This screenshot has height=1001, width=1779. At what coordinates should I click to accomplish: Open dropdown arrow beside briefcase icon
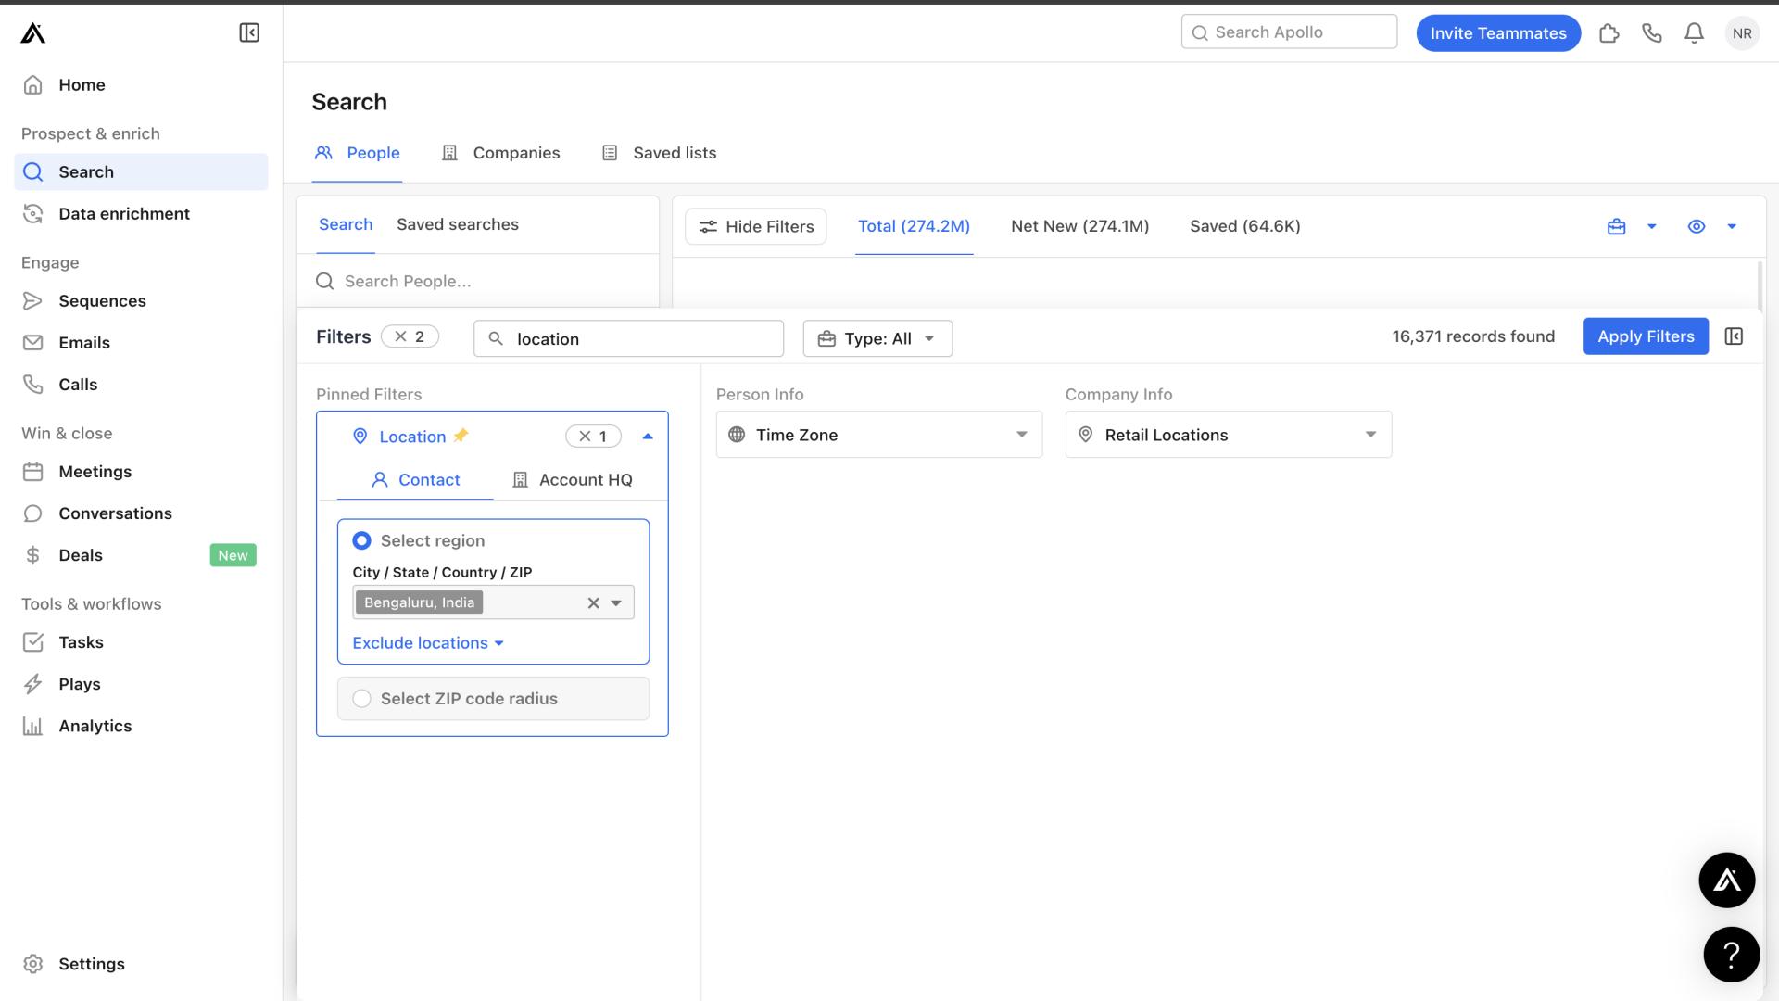(x=1651, y=227)
